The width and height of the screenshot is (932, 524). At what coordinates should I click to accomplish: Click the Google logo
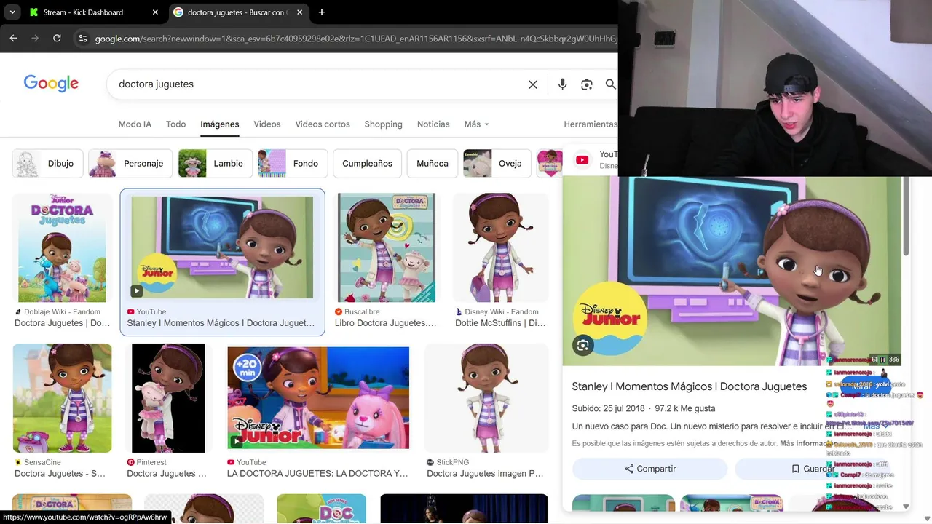51,84
